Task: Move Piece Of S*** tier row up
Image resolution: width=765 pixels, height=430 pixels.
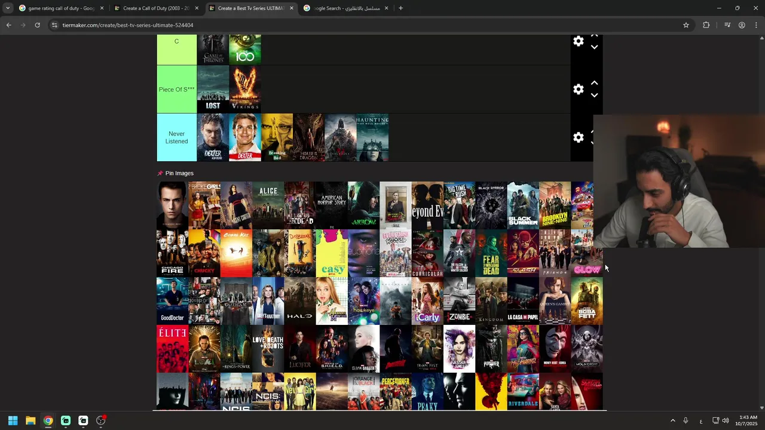Action: click(x=594, y=83)
